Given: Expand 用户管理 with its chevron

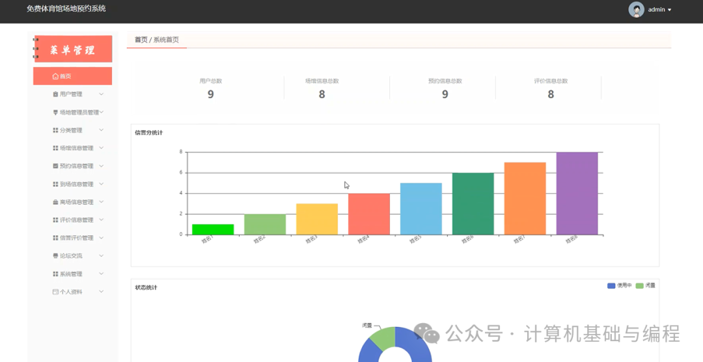Looking at the screenshot, I should (102, 94).
